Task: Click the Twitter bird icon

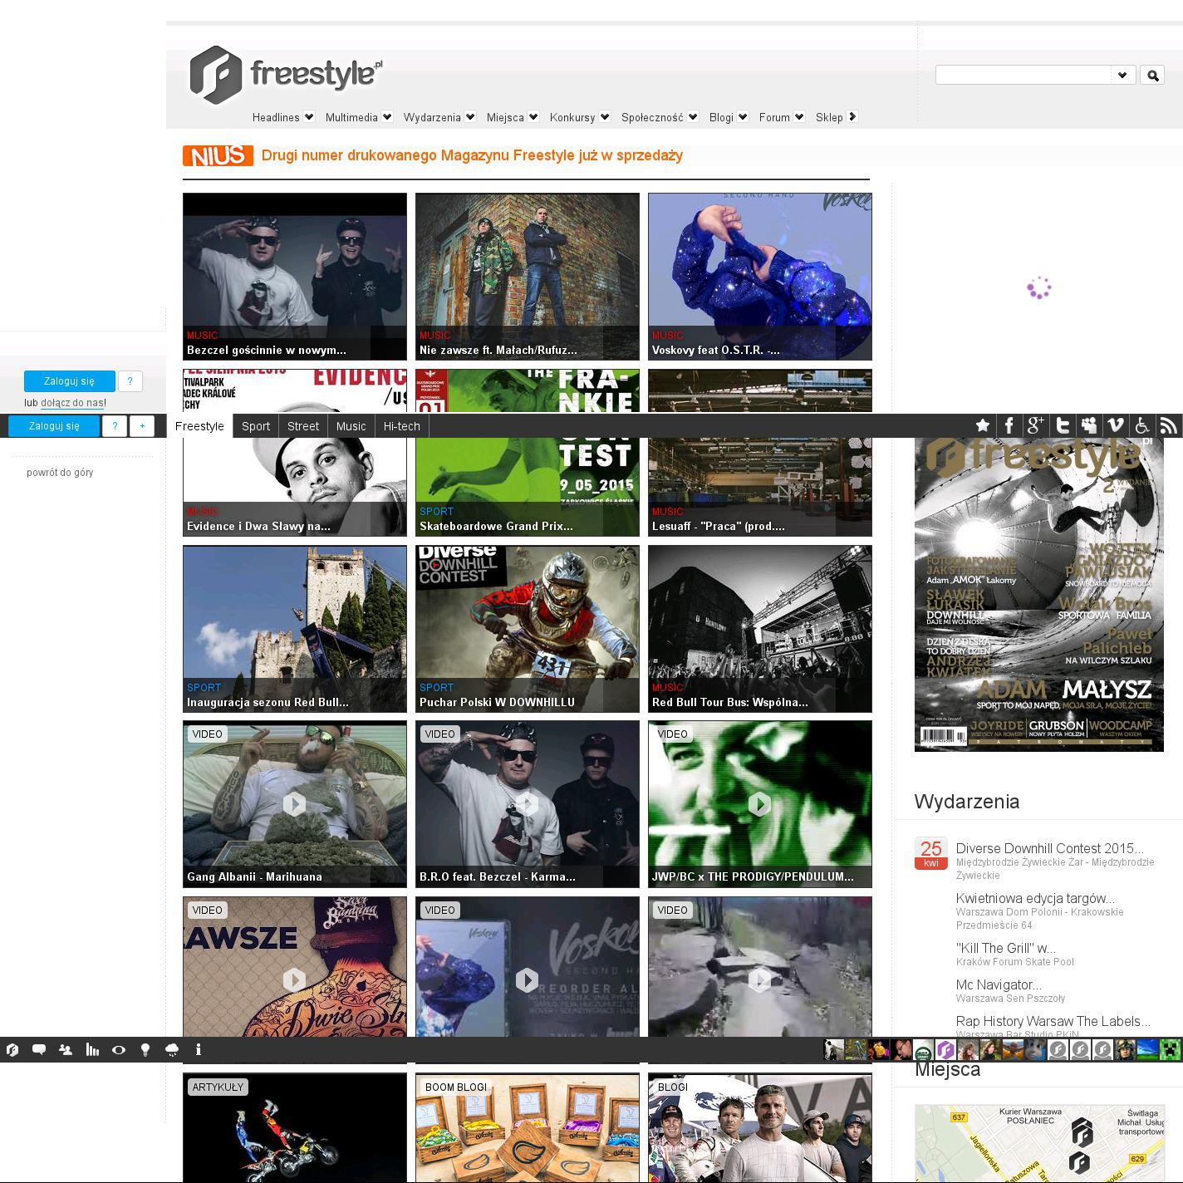Action: point(1062,425)
